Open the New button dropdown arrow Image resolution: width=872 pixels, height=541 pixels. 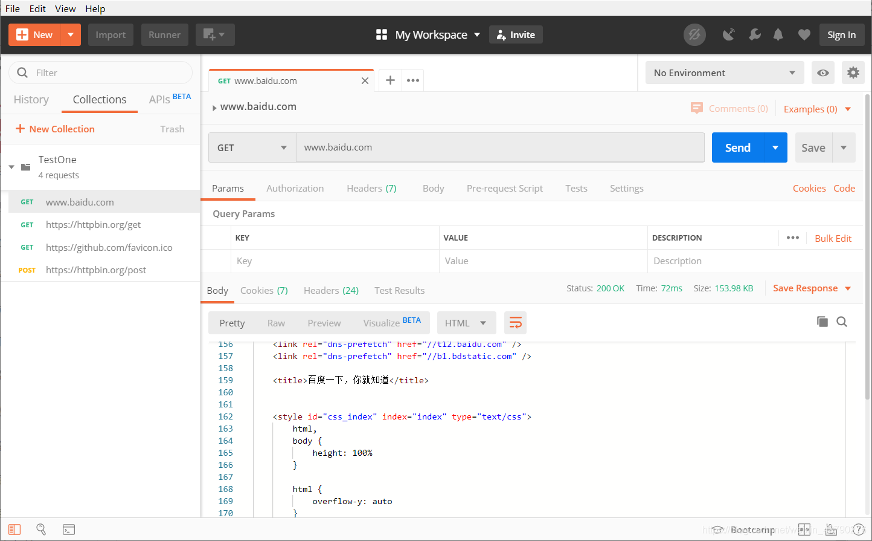pyautogui.click(x=71, y=34)
